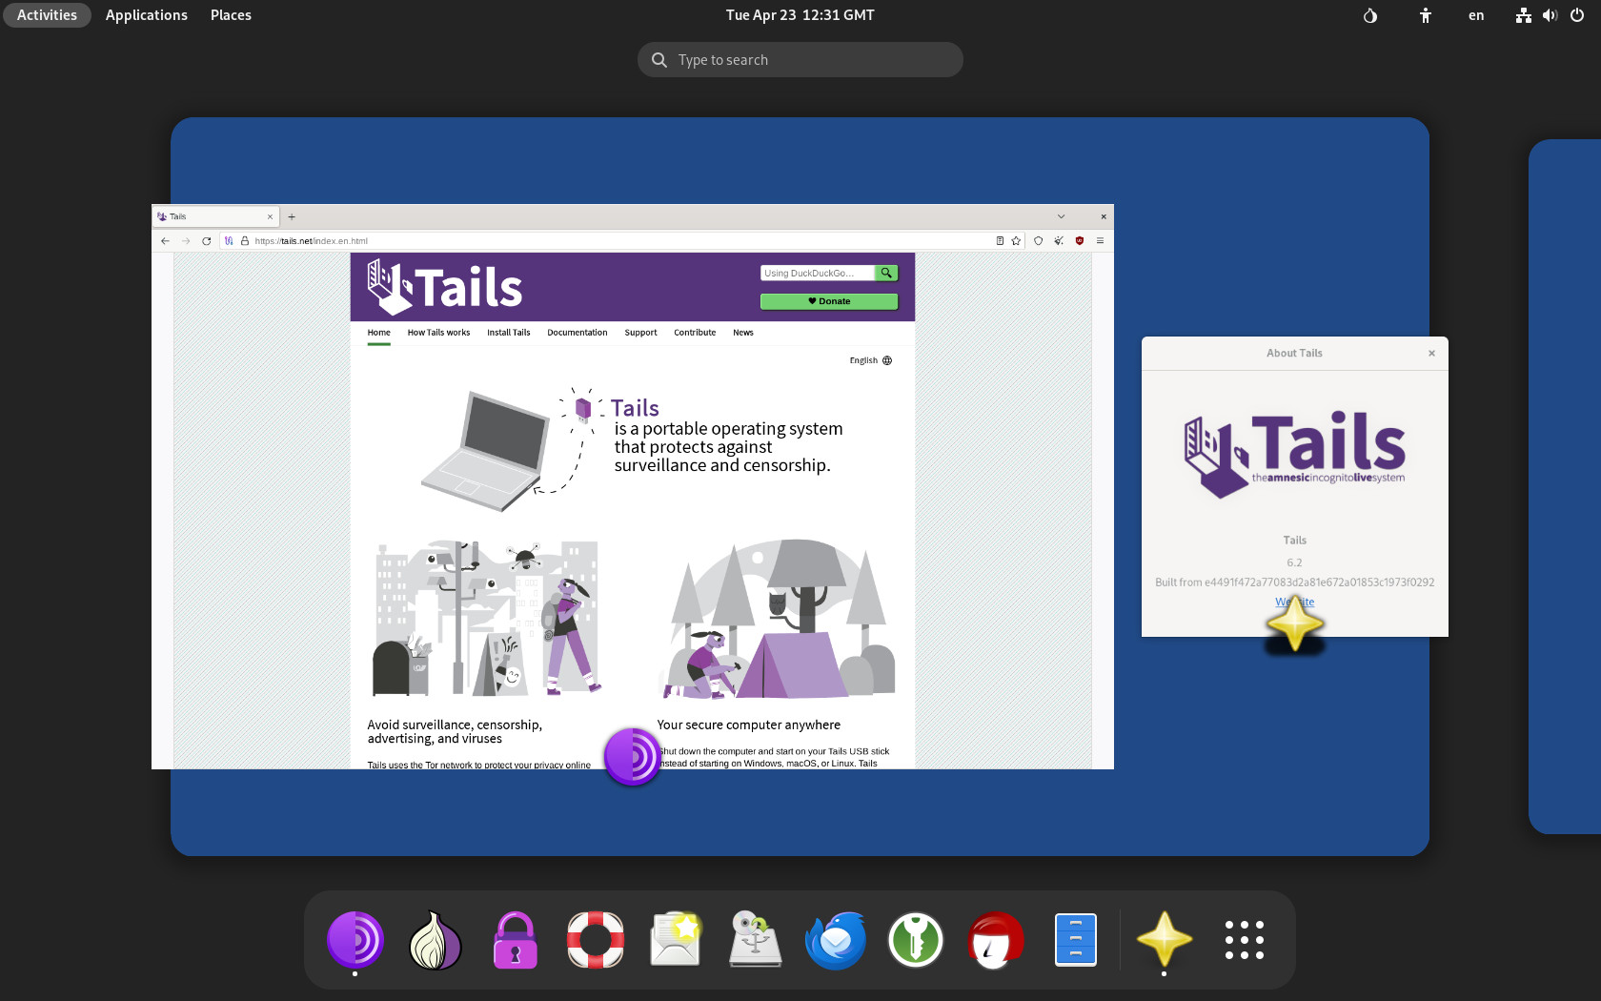Click the browser URL address bar

coord(619,241)
